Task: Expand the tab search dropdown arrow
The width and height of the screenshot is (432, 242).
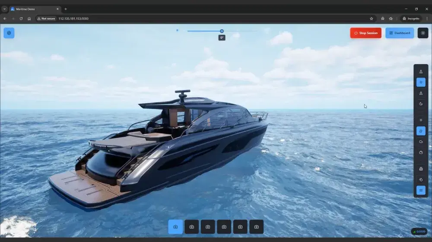Action: [4, 9]
